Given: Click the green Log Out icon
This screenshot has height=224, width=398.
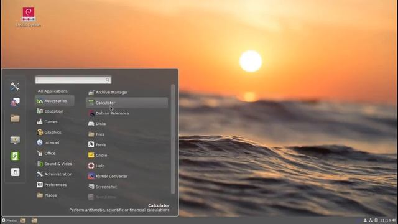Looking at the screenshot, I should [15, 156].
